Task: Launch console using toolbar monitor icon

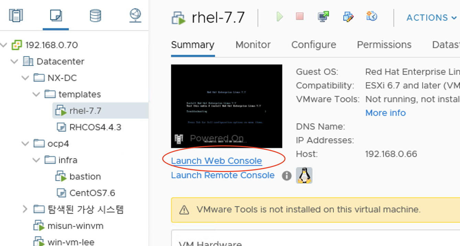Action: 323,16
